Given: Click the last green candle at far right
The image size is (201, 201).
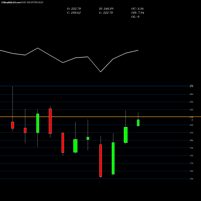Looking at the screenshot, I should 138,123.
